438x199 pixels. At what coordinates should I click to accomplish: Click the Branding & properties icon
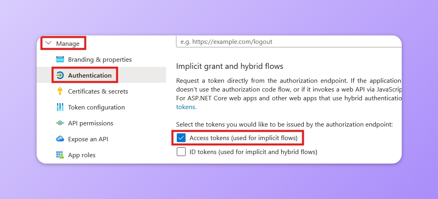pyautogui.click(x=60, y=59)
